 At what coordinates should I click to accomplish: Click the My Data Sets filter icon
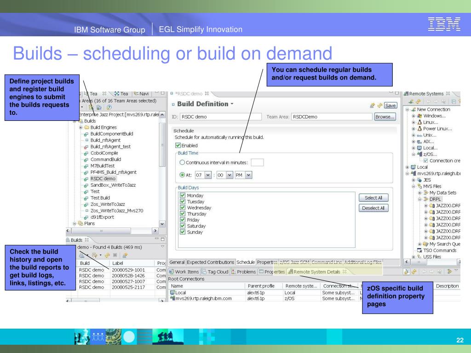pos(425,193)
